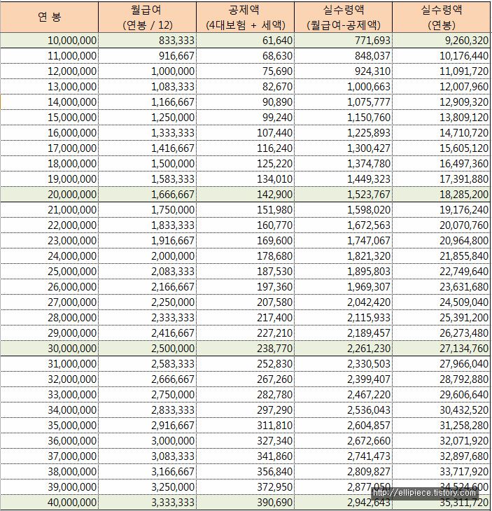Select the cell 33,717,920
This screenshot has height=511, width=492.
(442, 472)
